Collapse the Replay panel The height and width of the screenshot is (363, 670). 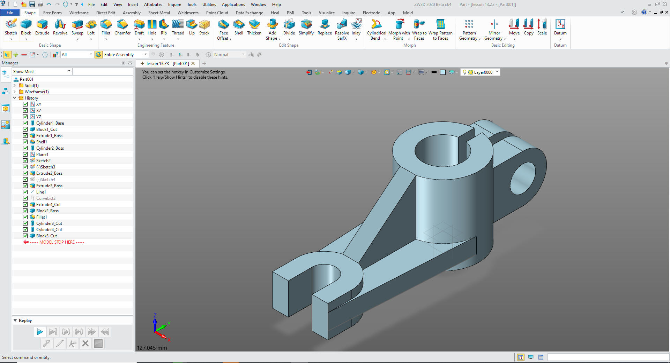tap(15, 320)
